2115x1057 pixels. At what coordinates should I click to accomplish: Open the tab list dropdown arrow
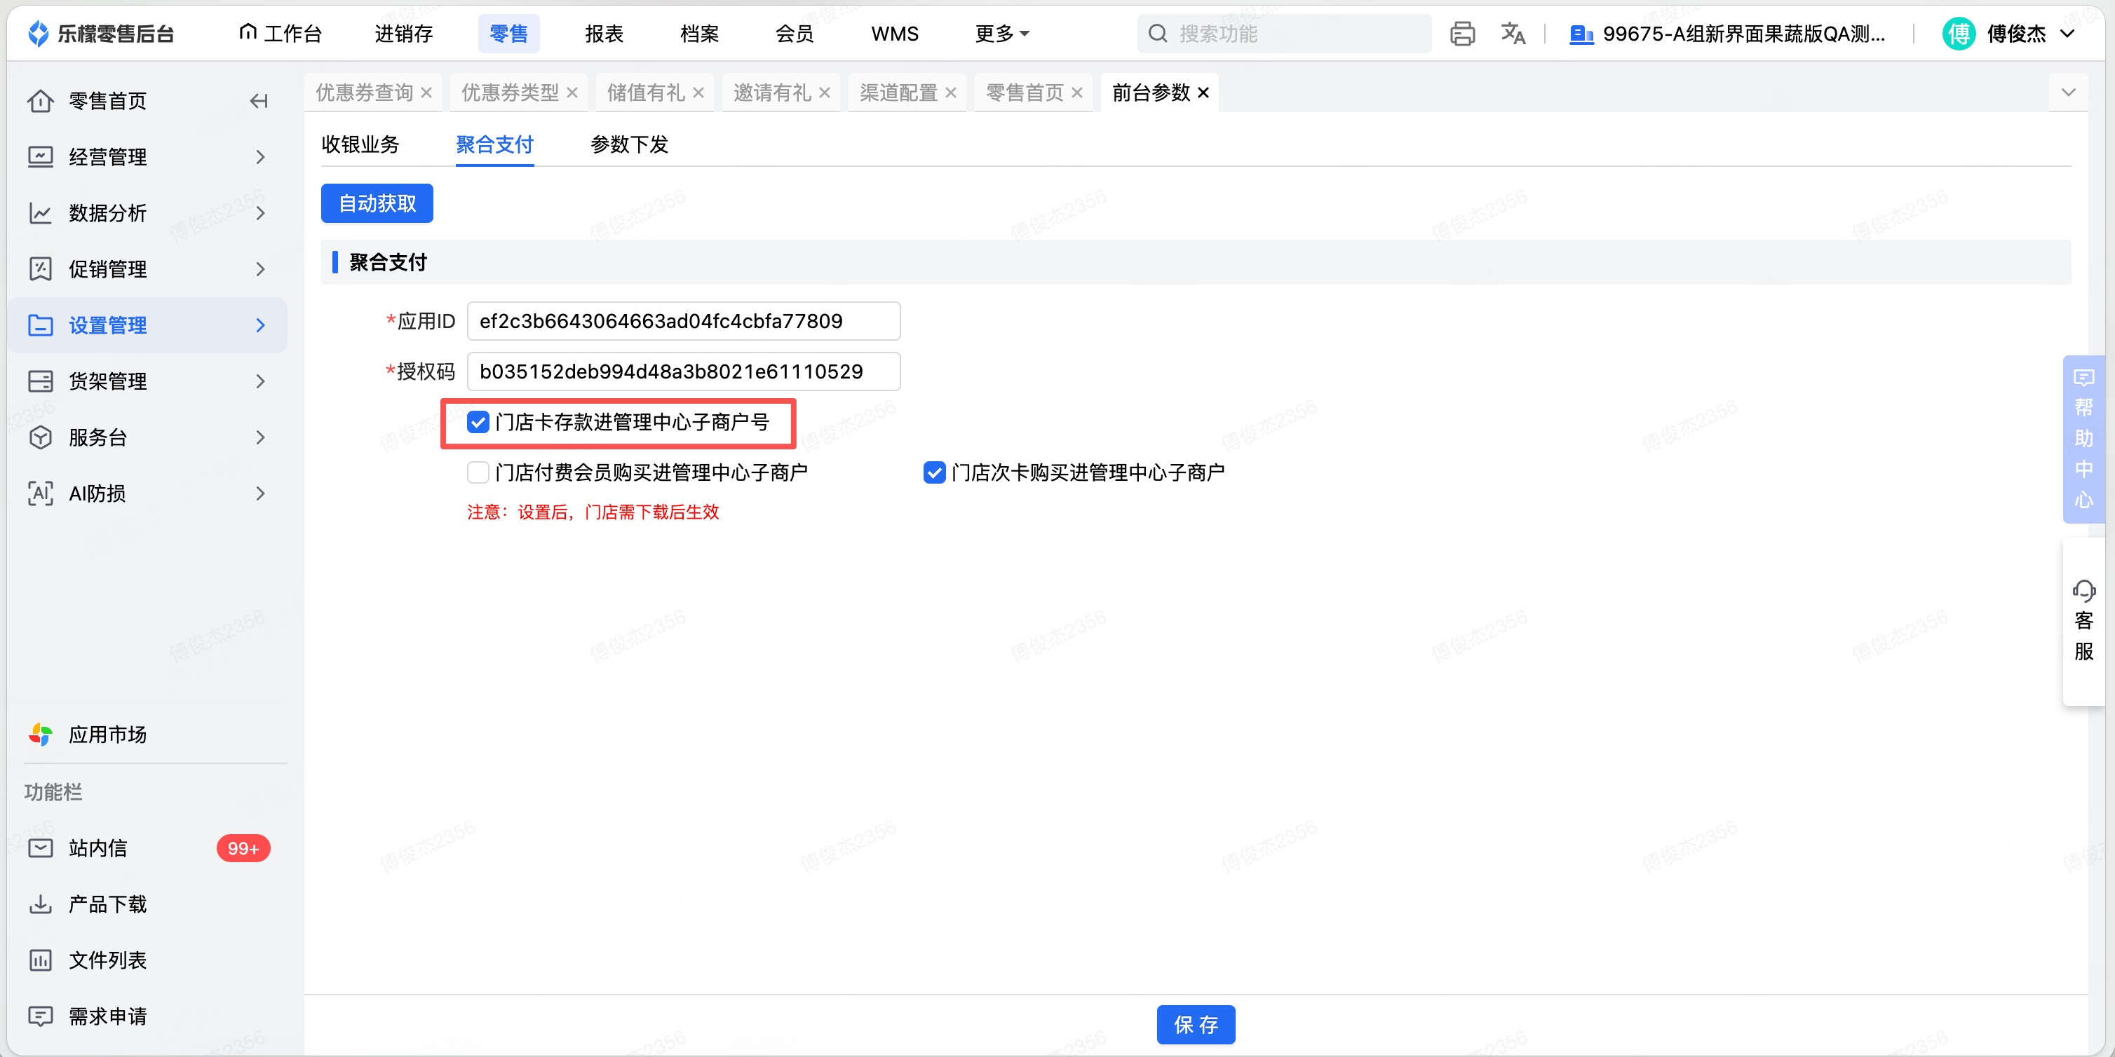pyautogui.click(x=2068, y=93)
